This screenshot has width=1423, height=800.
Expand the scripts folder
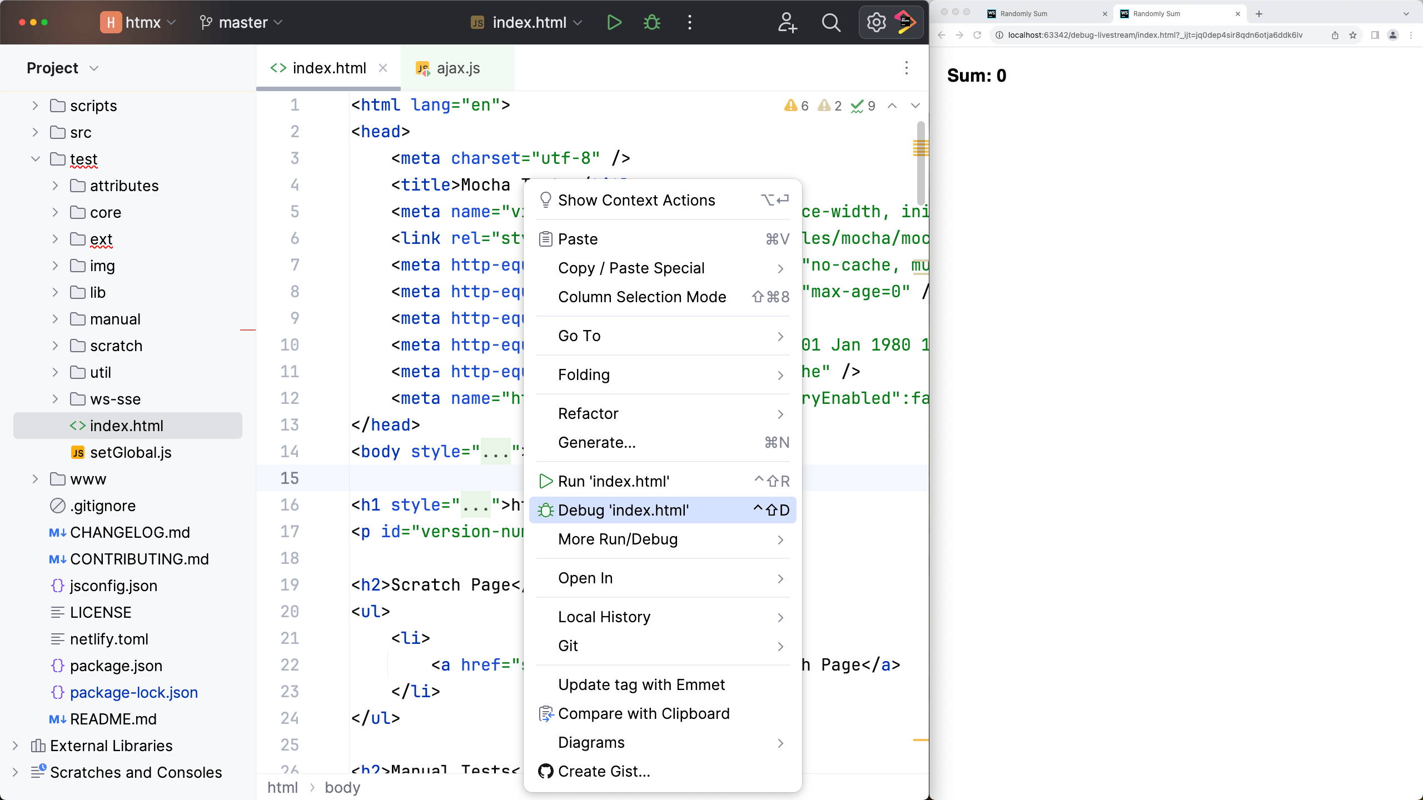(35, 106)
